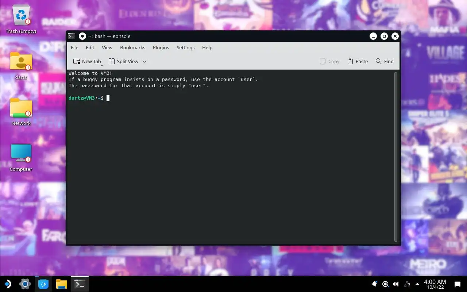This screenshot has width=467, height=292.
Task: Open the application launcher in the taskbar
Action: 7,284
